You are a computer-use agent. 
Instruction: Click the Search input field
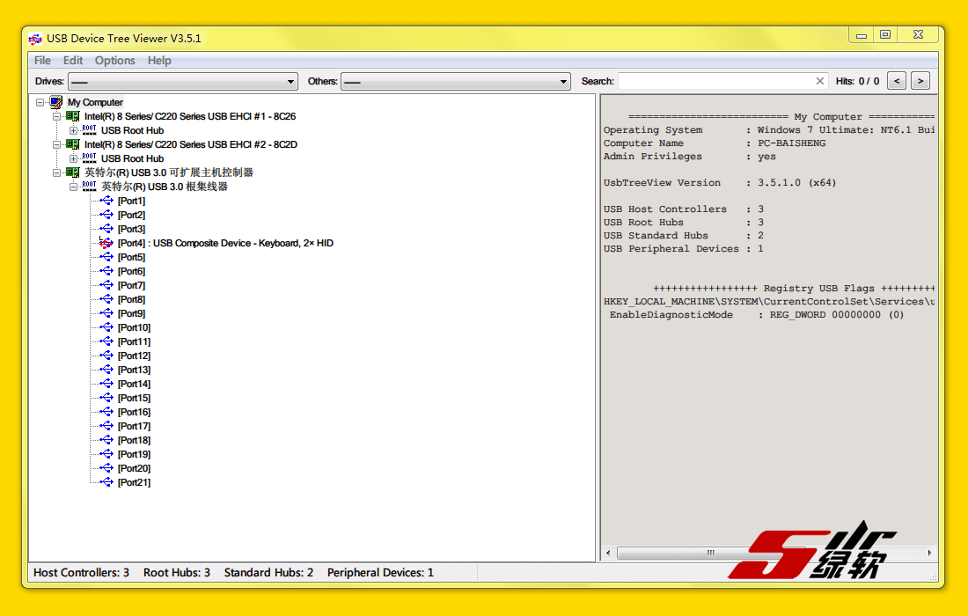click(715, 81)
